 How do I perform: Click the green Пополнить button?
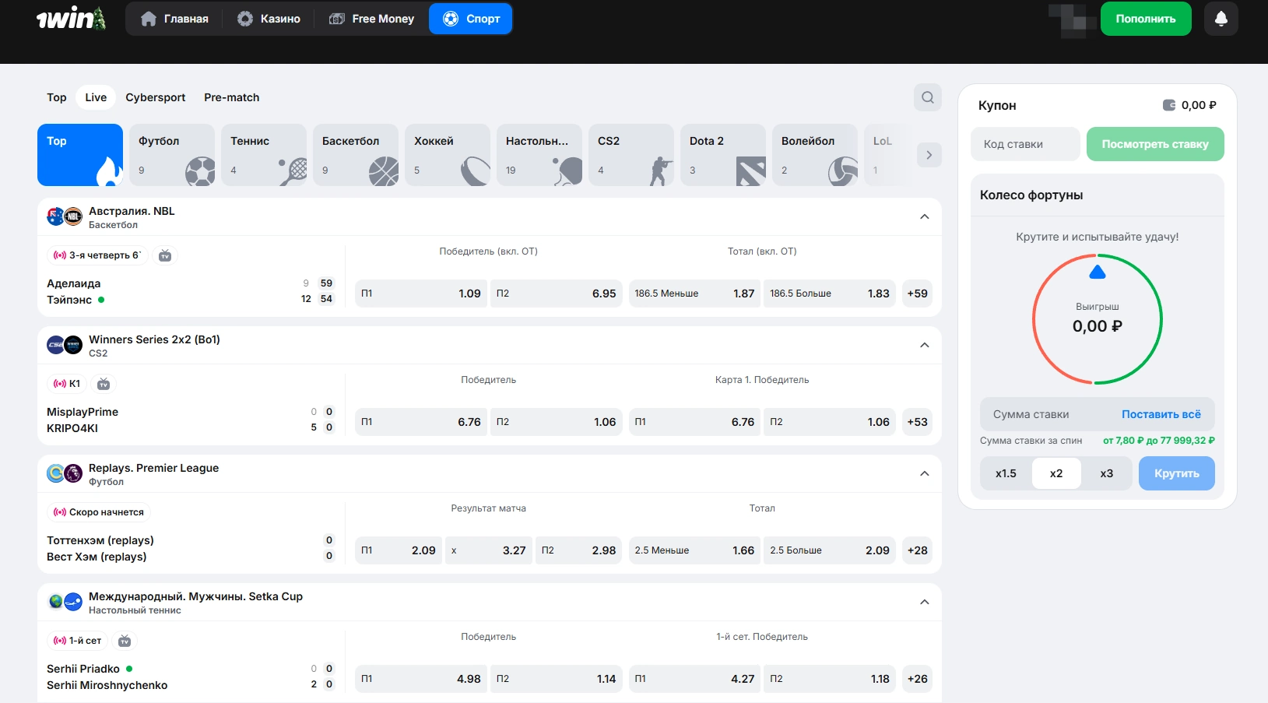pos(1145,19)
